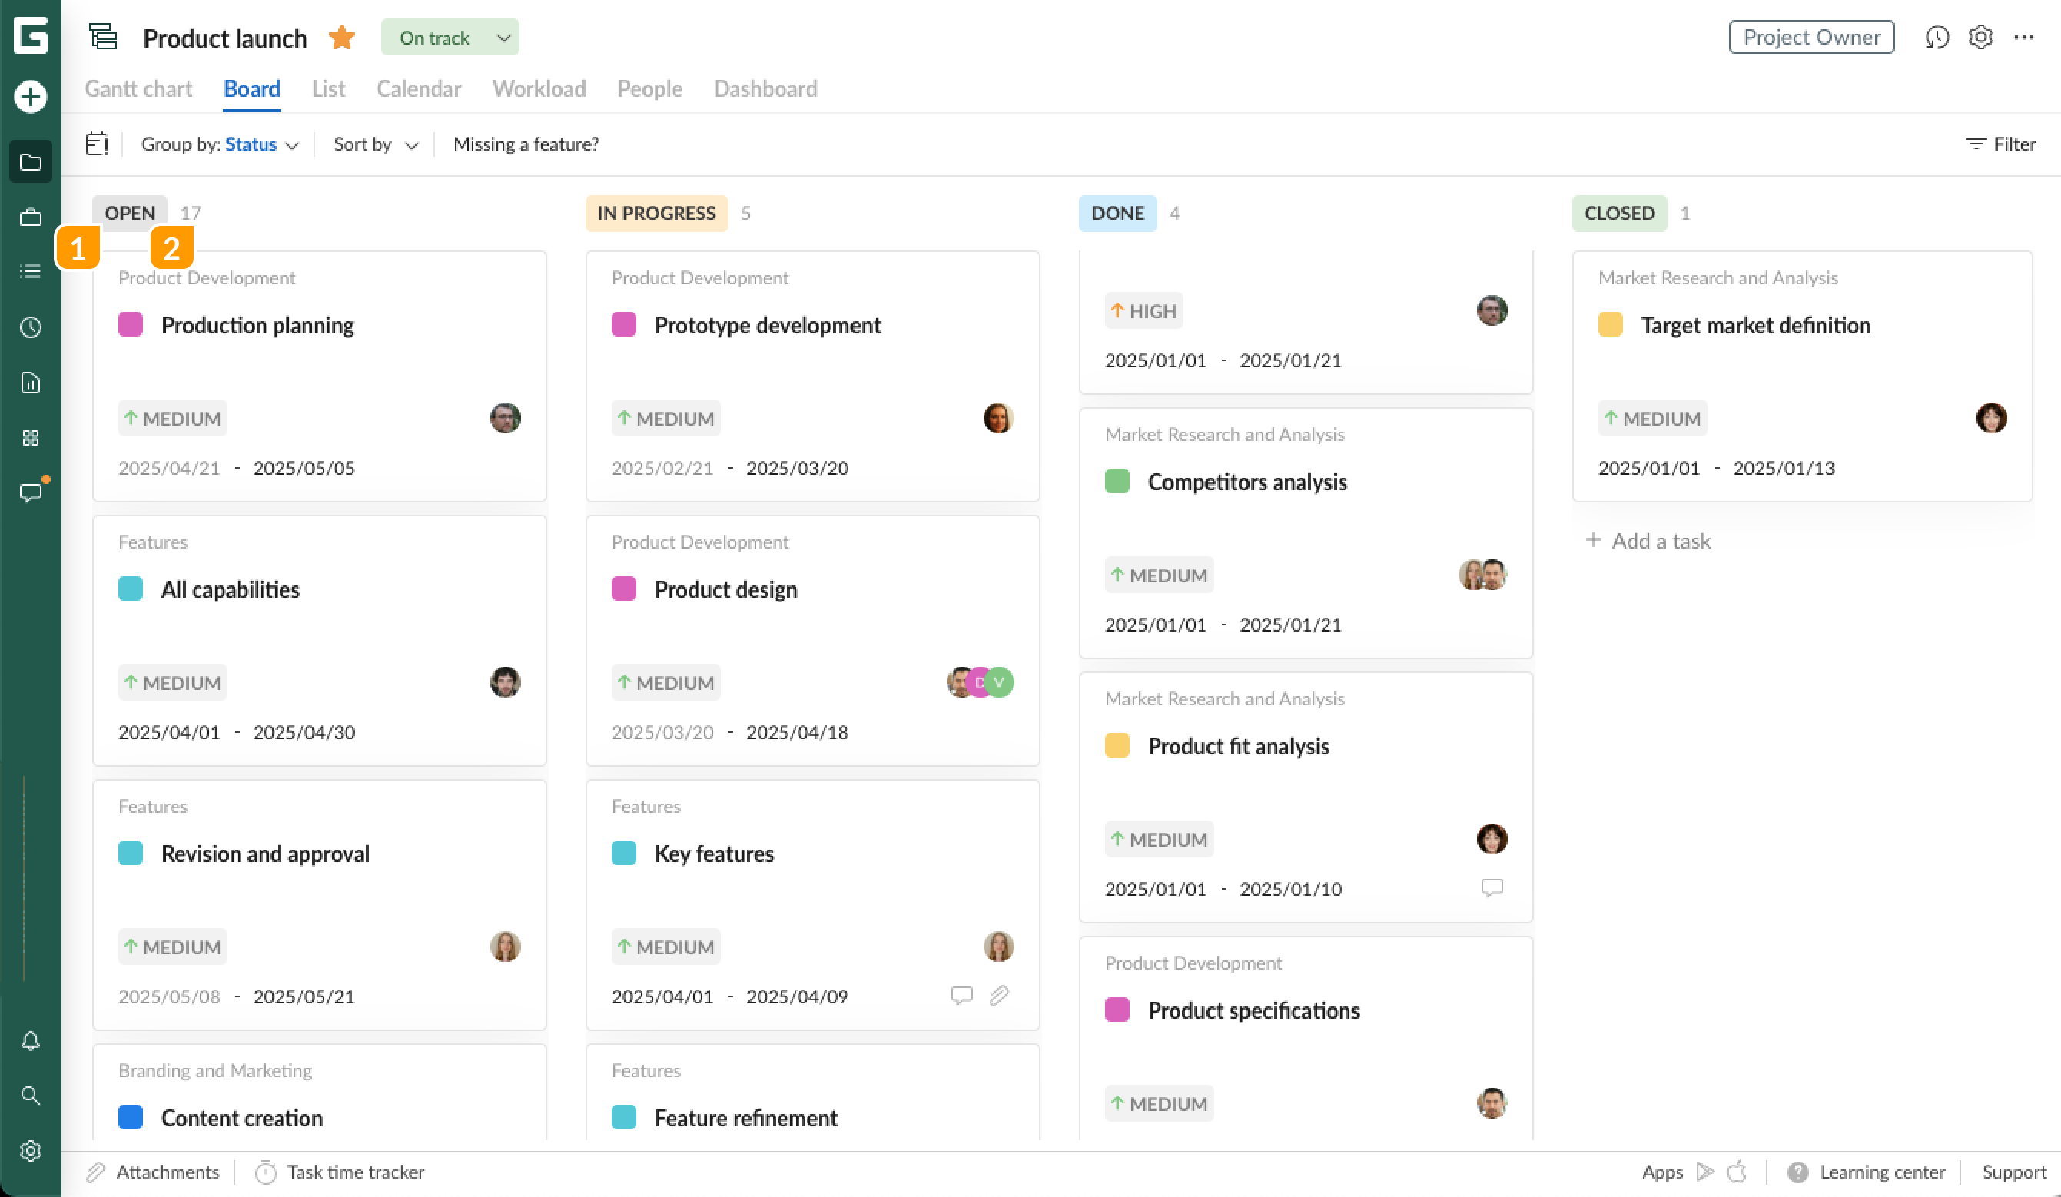Select the Projects folder icon in sidebar
2061x1197 pixels.
[x=30, y=161]
